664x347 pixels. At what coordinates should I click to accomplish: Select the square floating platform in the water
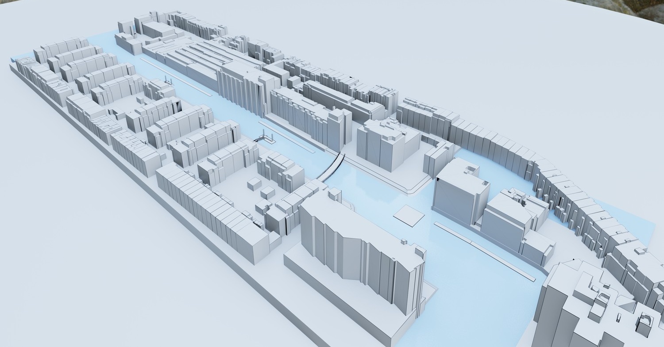(409, 216)
